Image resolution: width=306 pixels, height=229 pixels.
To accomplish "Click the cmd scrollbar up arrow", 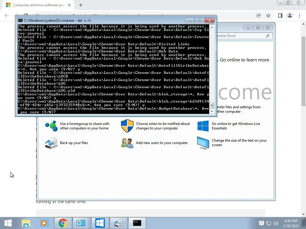I will (212, 27).
